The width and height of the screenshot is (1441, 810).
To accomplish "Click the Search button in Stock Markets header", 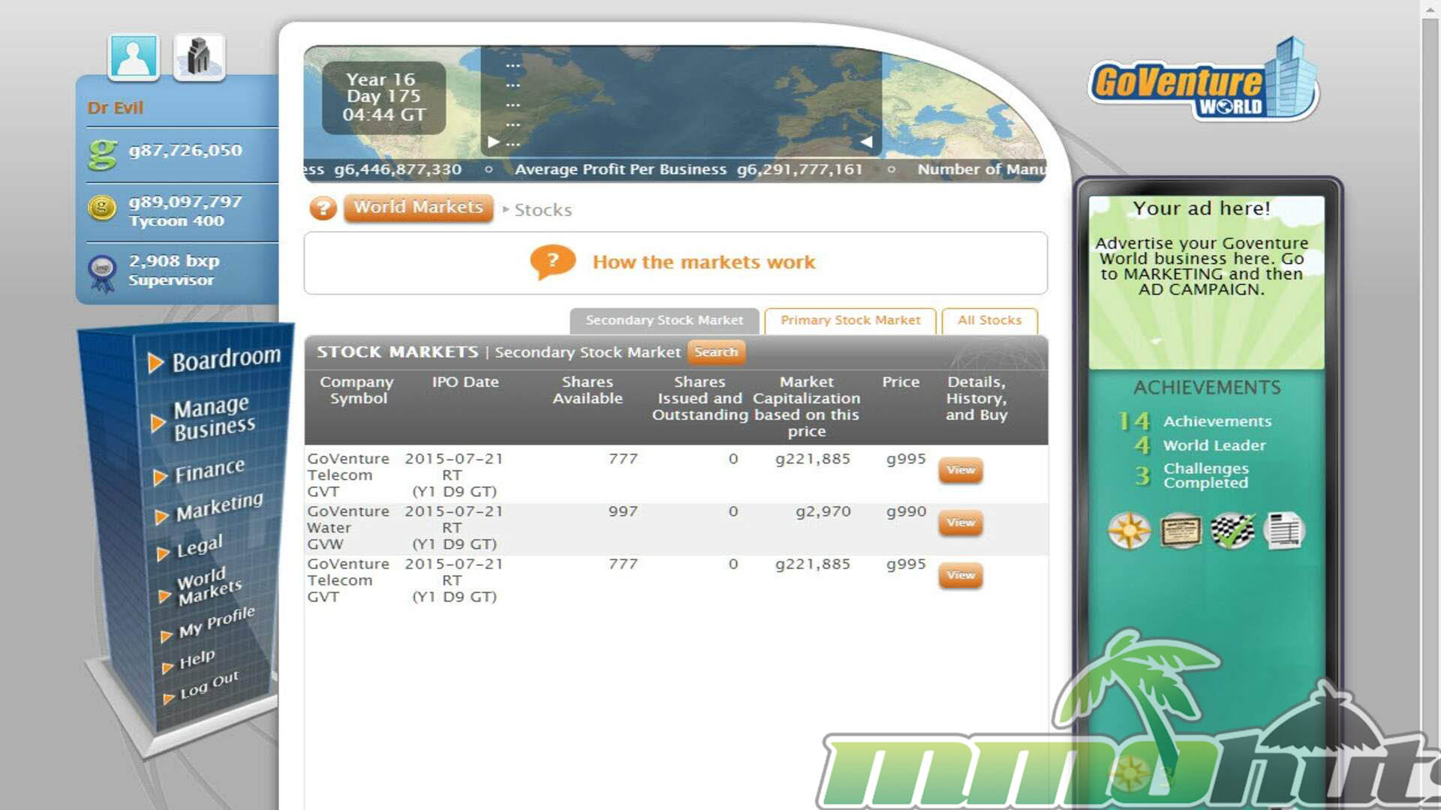I will pyautogui.click(x=715, y=352).
